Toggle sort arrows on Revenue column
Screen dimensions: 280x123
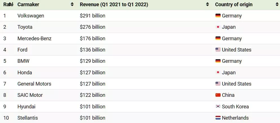coord(207,5)
